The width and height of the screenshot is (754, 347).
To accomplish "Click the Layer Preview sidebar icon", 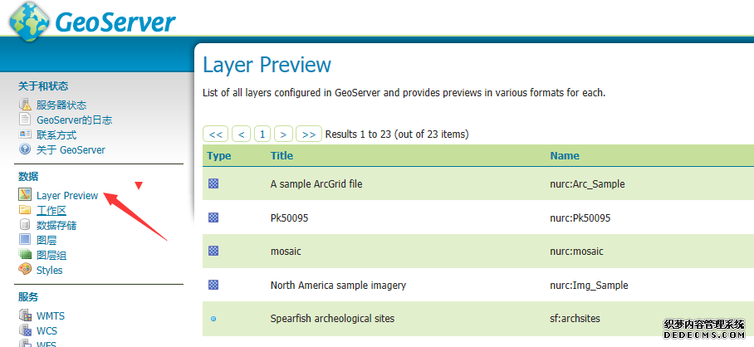I will (25, 196).
